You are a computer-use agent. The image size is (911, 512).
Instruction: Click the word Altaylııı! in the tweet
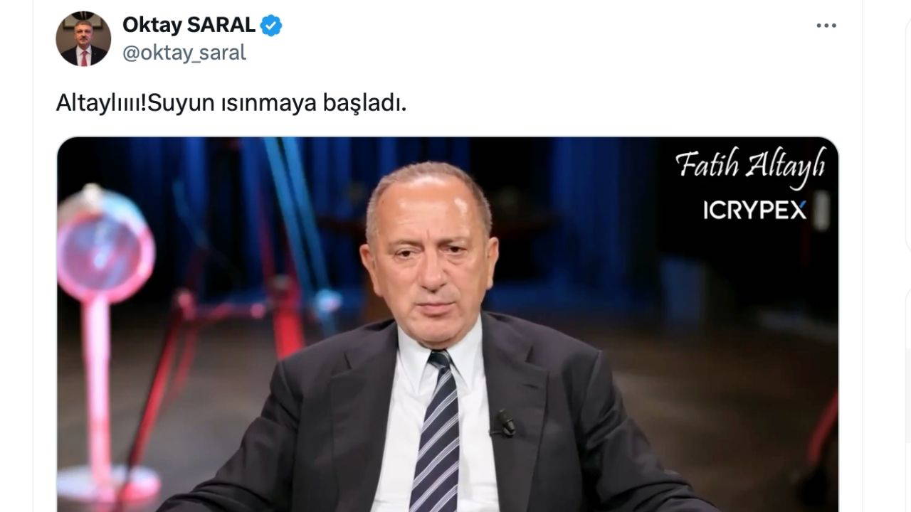pos(102,104)
